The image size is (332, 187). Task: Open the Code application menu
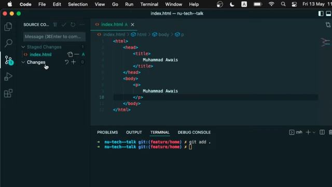click(25, 4)
